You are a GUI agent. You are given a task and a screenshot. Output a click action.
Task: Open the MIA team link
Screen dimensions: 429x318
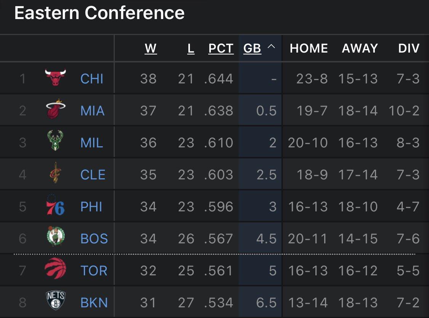pyautogui.click(x=92, y=111)
